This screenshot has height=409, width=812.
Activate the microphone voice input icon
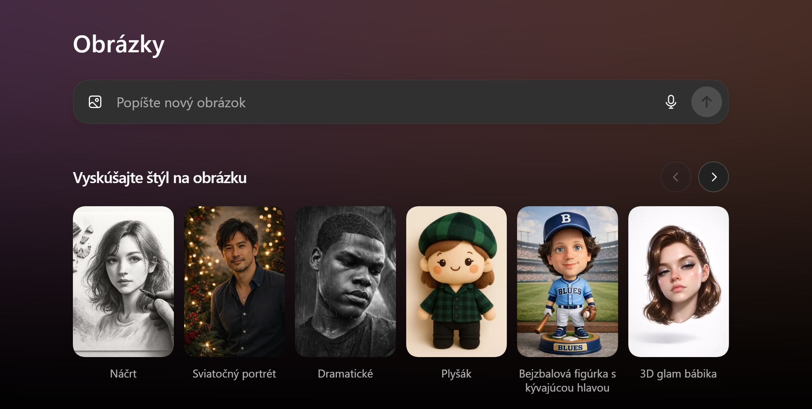point(671,102)
